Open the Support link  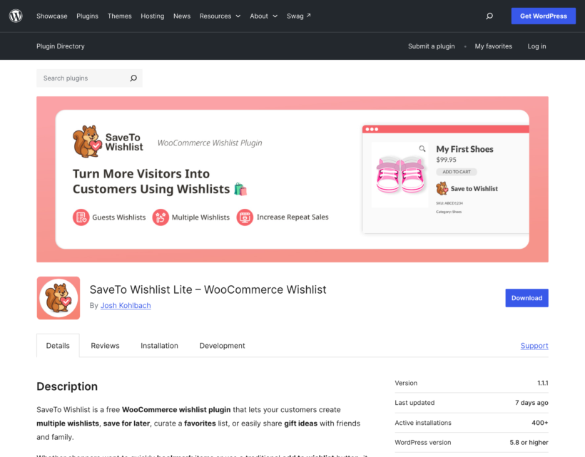click(x=534, y=346)
